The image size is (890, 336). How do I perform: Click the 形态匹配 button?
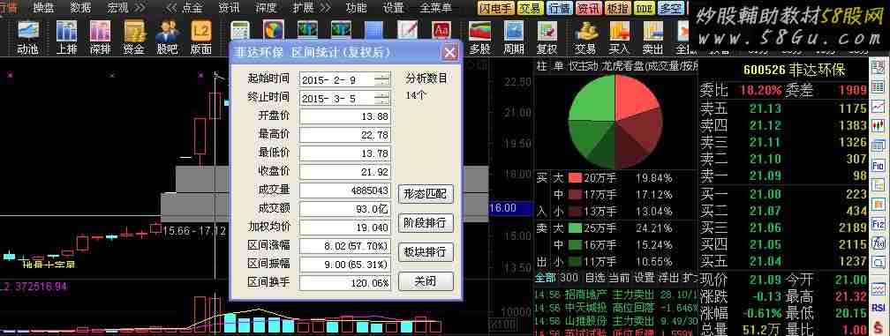tap(426, 194)
